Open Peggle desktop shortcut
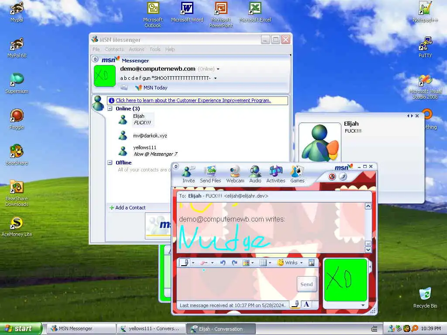447x335 pixels. pyautogui.click(x=17, y=119)
